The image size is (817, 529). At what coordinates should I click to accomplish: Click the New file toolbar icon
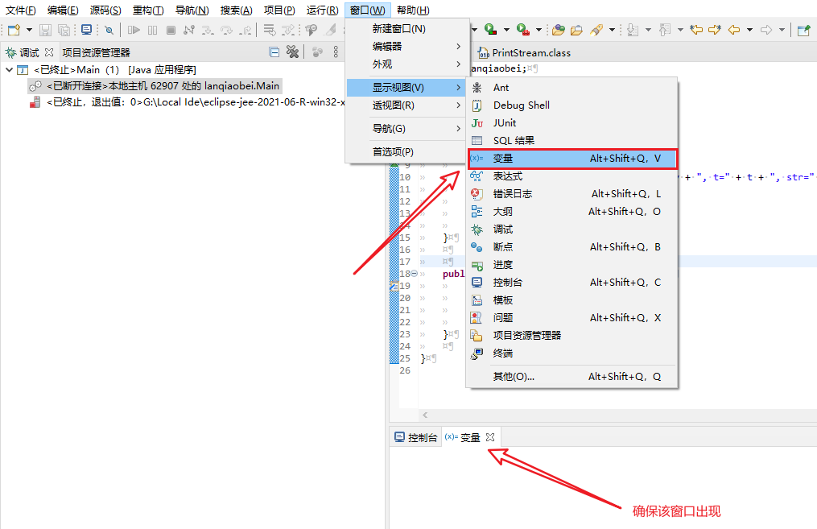[x=14, y=30]
